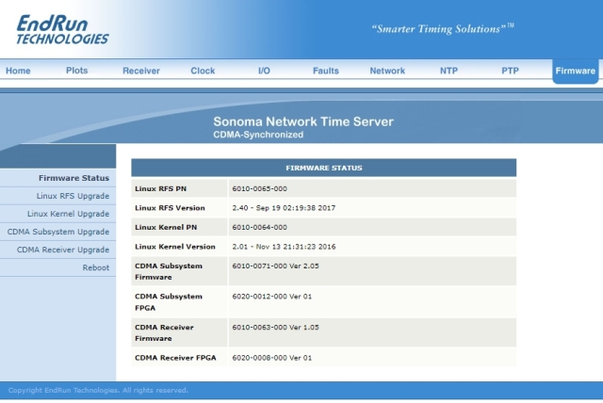
Task: Select the I/O tab
Action: click(x=264, y=71)
